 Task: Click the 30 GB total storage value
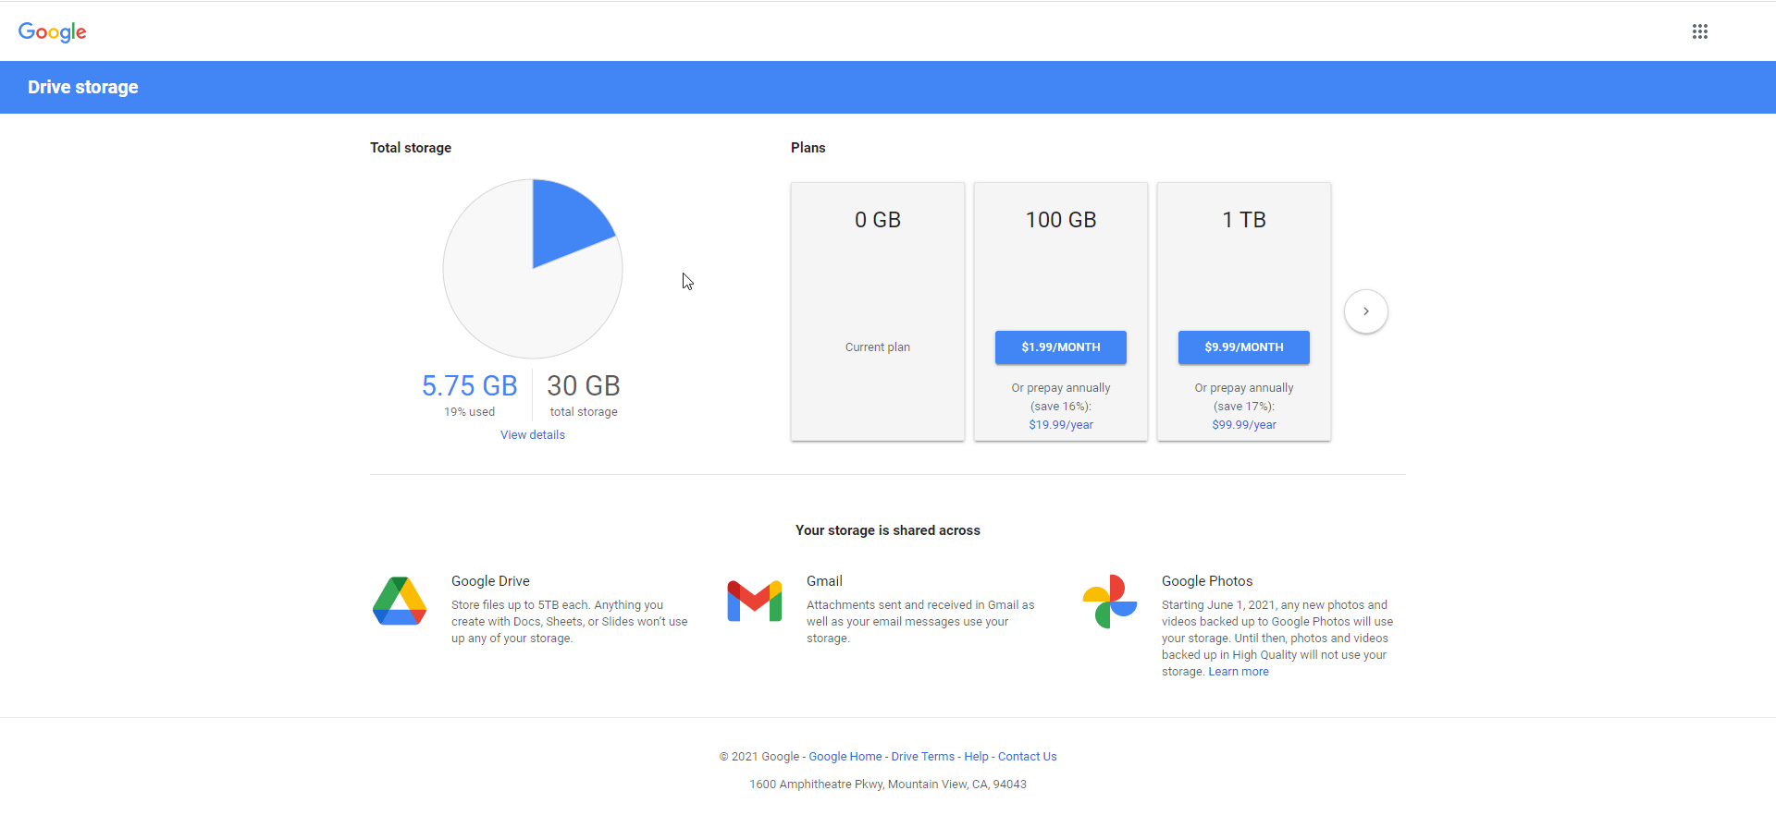584,385
